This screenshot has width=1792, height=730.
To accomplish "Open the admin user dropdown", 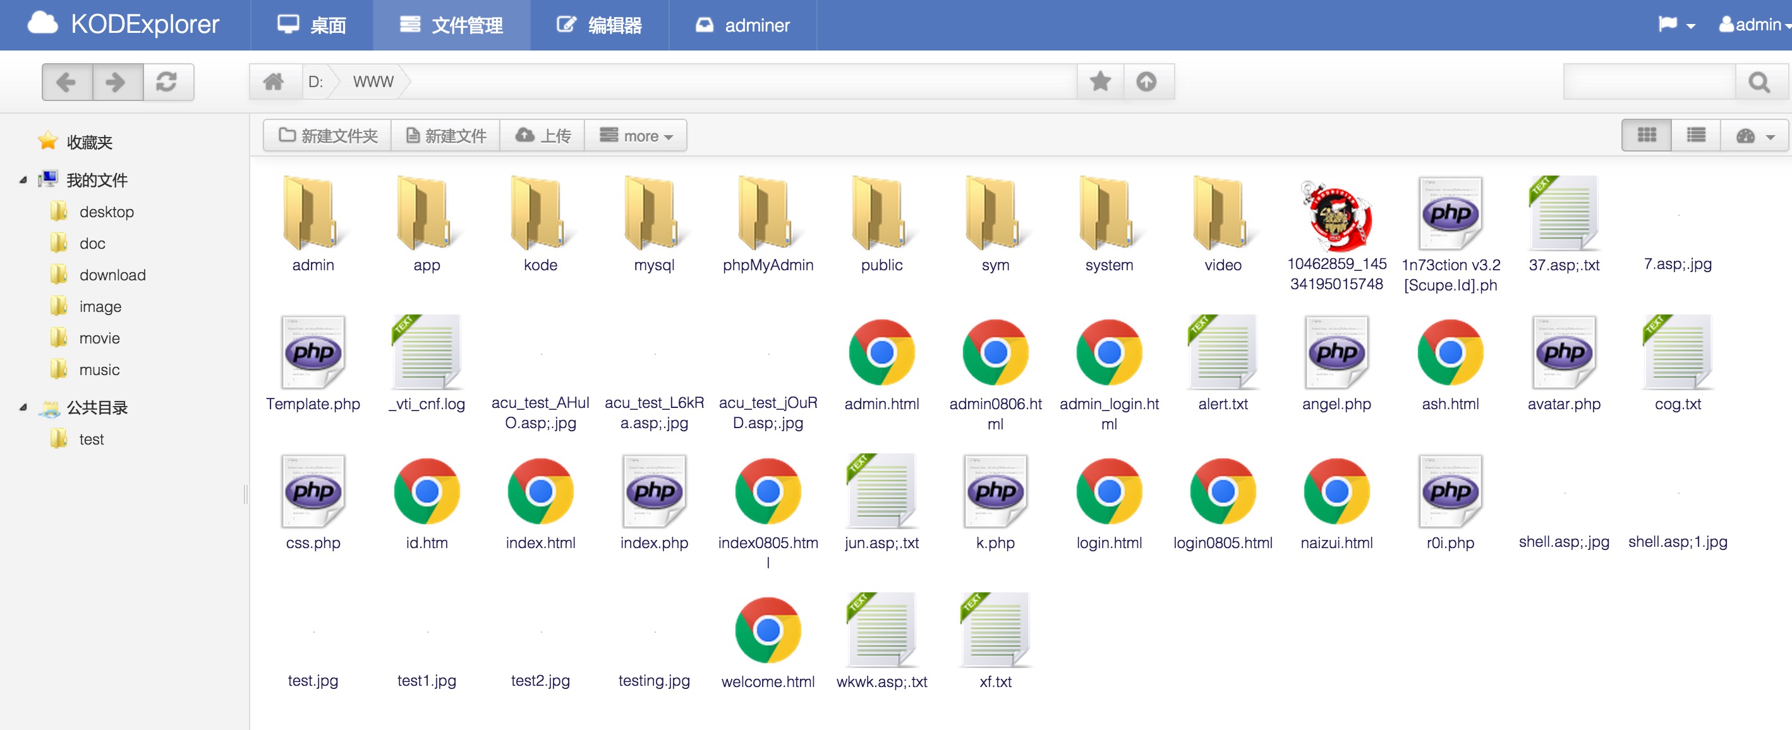I will [x=1753, y=25].
